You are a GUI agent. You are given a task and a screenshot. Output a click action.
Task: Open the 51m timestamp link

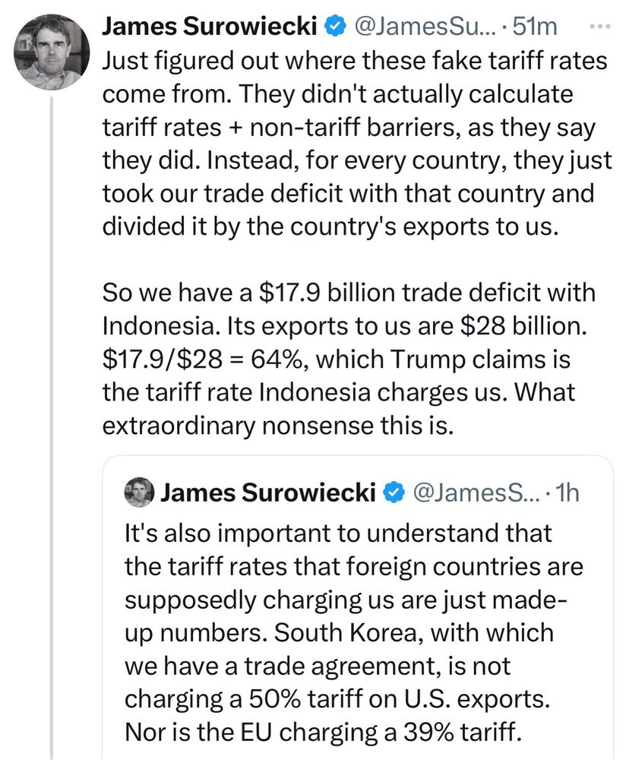[x=536, y=27]
